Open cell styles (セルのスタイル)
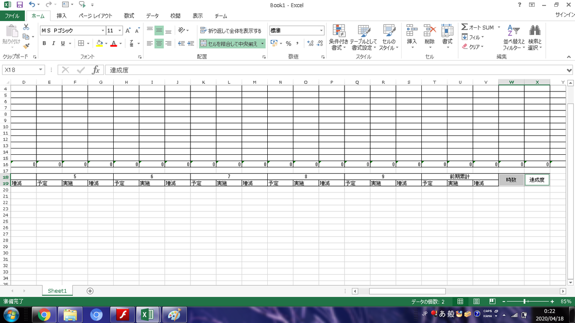 click(x=389, y=37)
